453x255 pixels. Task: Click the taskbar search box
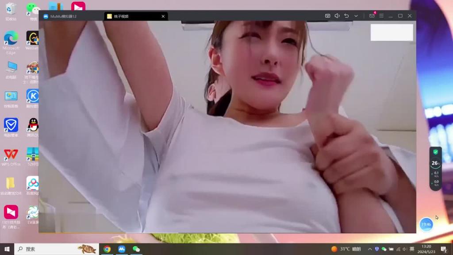pos(57,249)
